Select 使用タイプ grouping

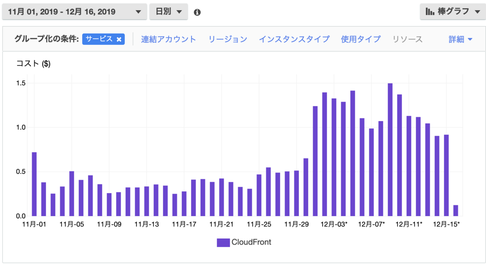[x=360, y=38]
